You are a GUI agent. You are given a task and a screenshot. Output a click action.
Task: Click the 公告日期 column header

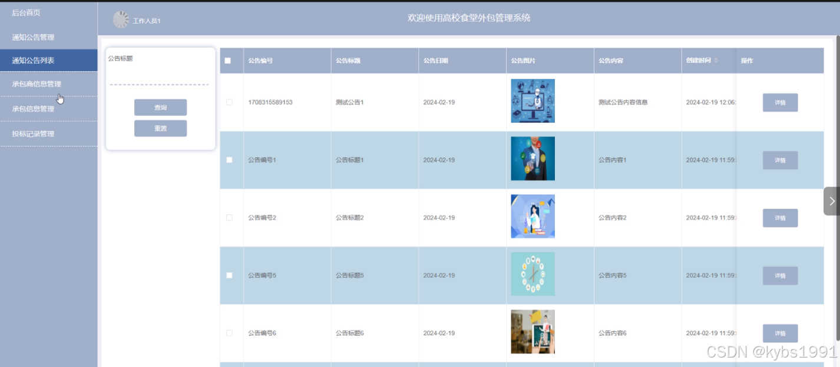coord(462,61)
